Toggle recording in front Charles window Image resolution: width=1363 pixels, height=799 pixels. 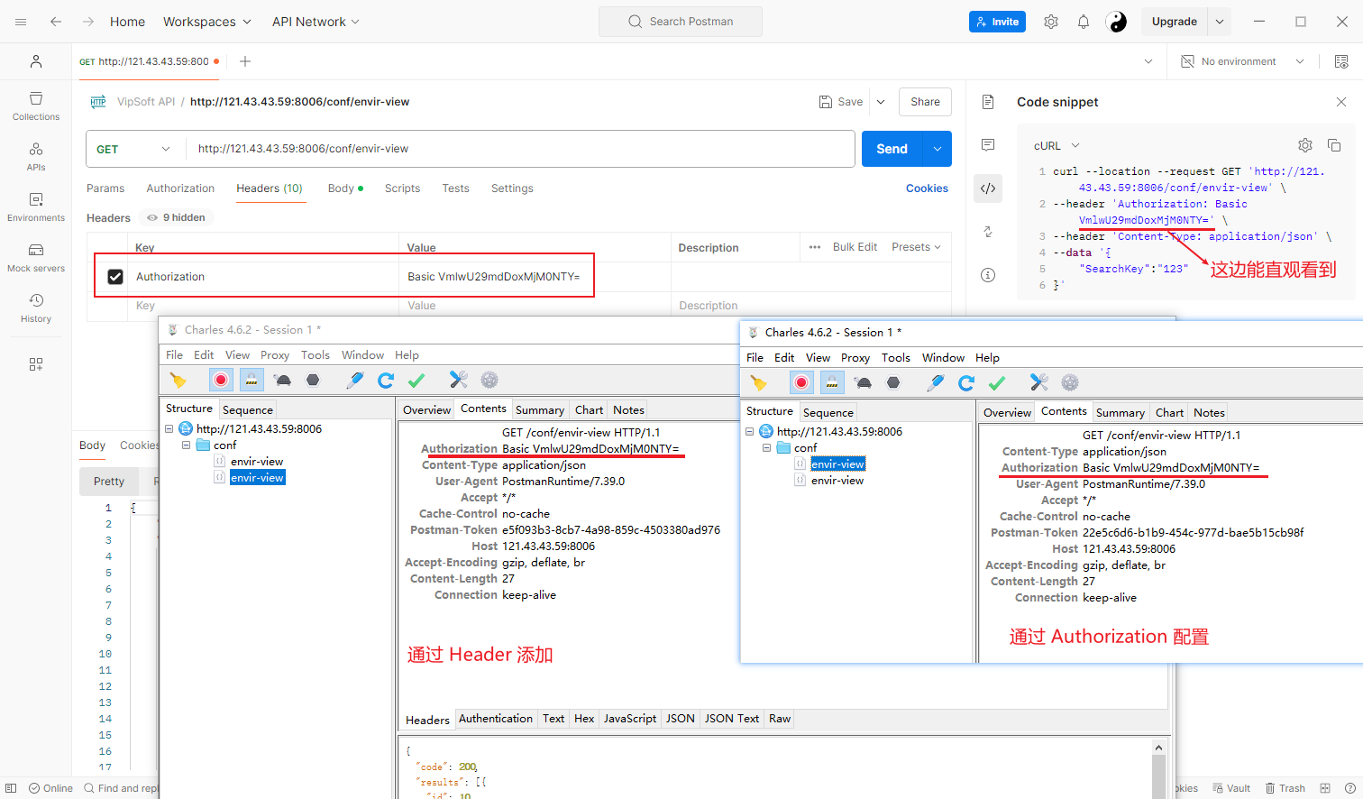801,382
